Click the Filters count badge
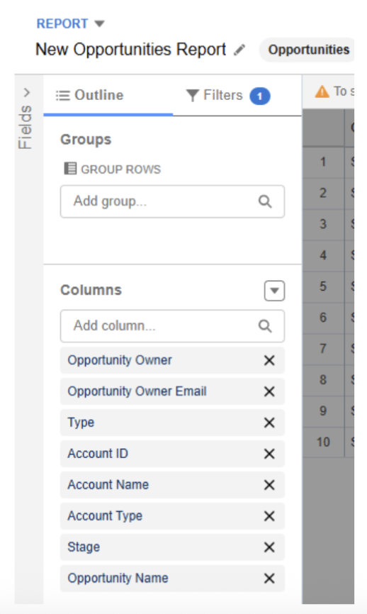 (x=260, y=96)
